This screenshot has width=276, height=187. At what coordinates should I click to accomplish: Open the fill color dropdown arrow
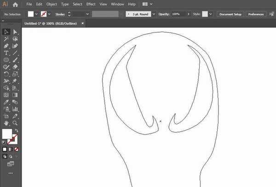pyautogui.click(x=36, y=14)
